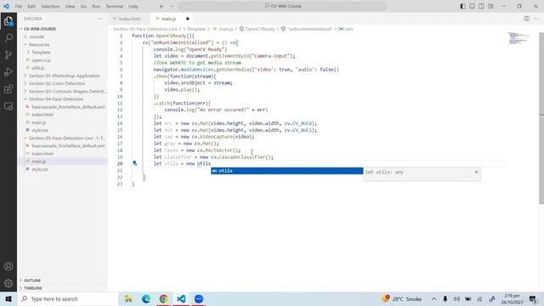
Task: Open the Go menu
Action: coord(83,6)
